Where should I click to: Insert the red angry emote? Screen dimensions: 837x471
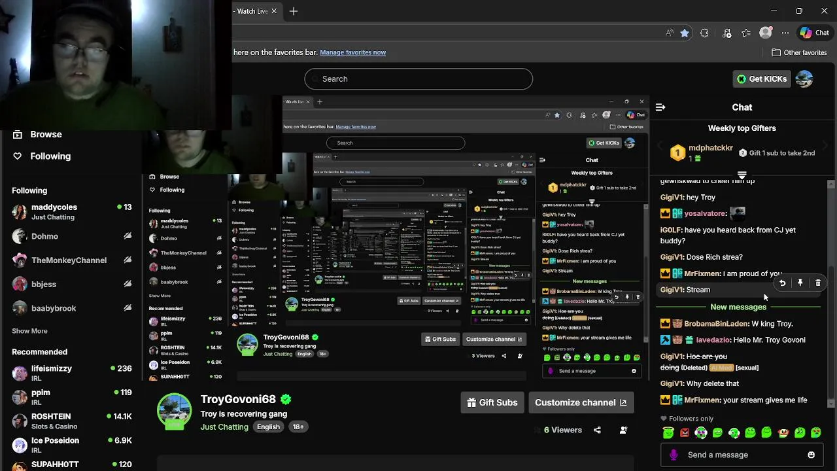coord(685,432)
